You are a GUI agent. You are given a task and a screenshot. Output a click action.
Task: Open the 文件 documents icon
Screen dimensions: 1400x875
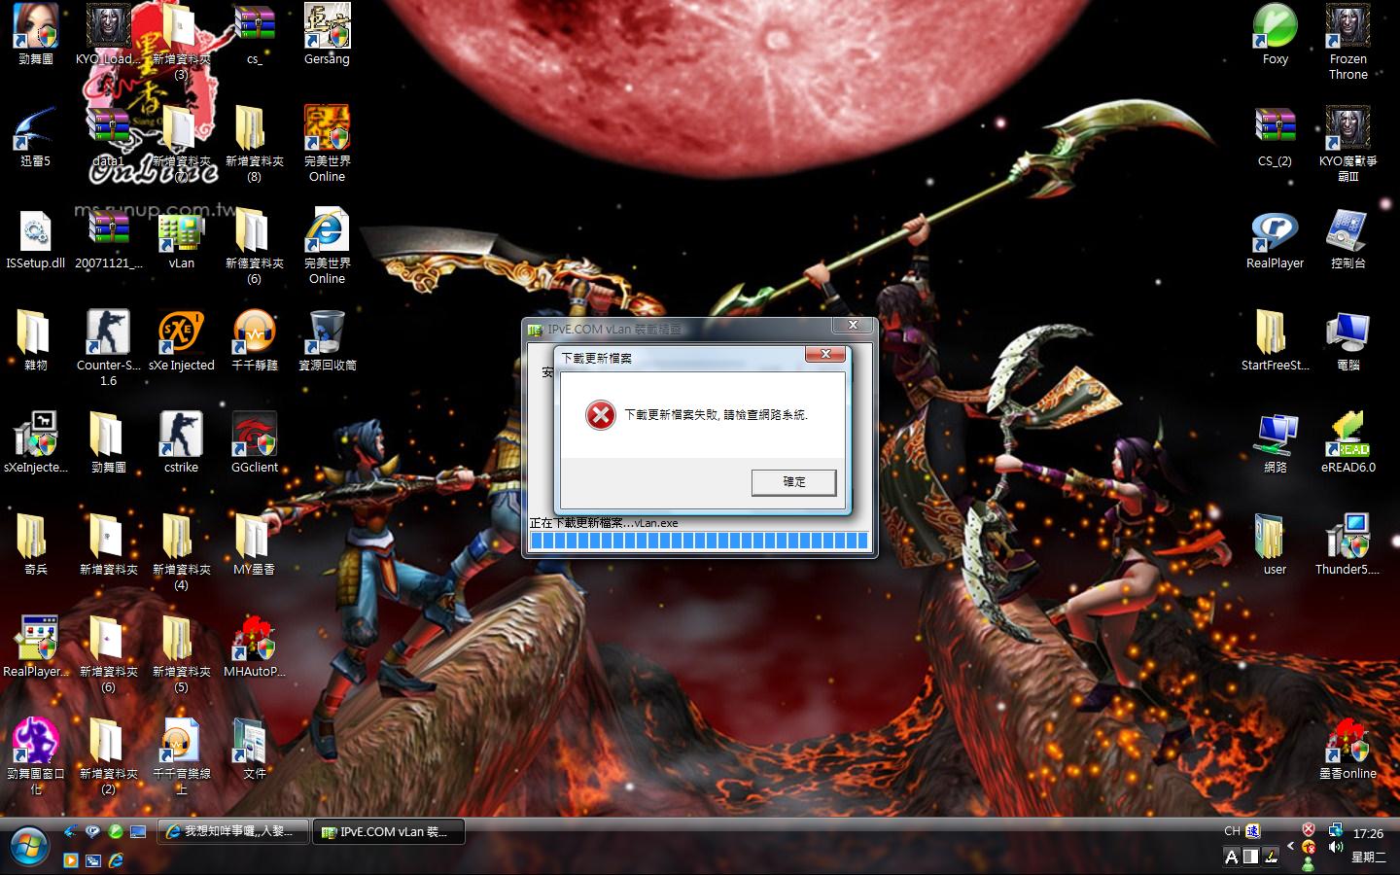(255, 750)
